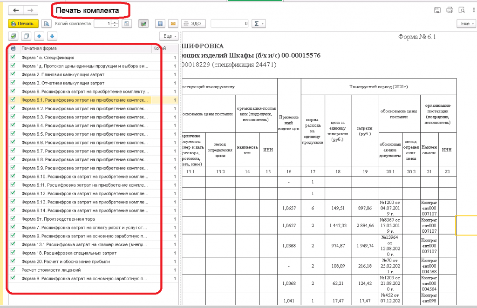Click the printer icon at top right
The width and height of the screenshot is (477, 308).
450,10
